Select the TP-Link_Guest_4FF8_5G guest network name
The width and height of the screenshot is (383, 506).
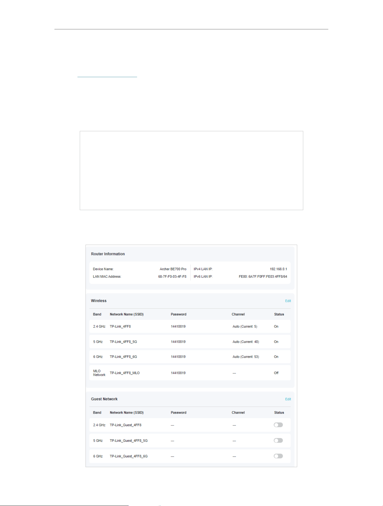pos(129,441)
